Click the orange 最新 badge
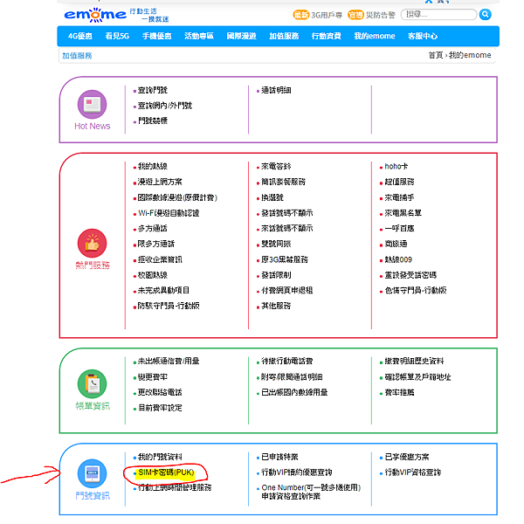The width and height of the screenshot is (524, 524). coord(301,15)
